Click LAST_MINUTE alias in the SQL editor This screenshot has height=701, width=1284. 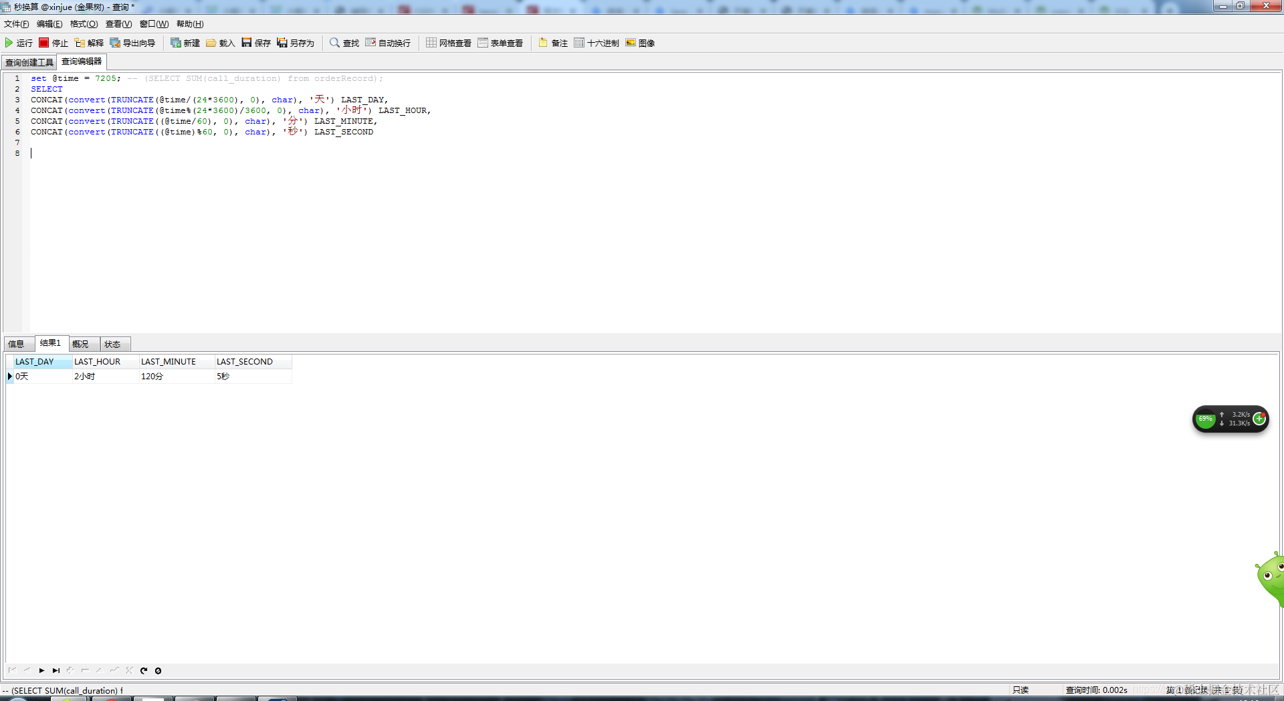(x=344, y=121)
